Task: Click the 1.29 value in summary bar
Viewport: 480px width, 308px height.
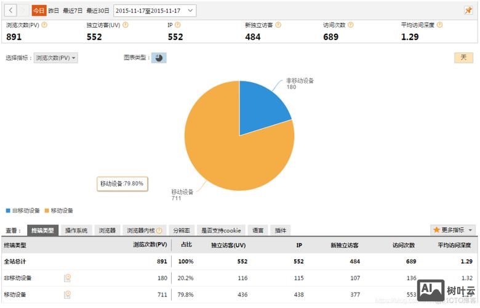Action: pyautogui.click(x=410, y=37)
